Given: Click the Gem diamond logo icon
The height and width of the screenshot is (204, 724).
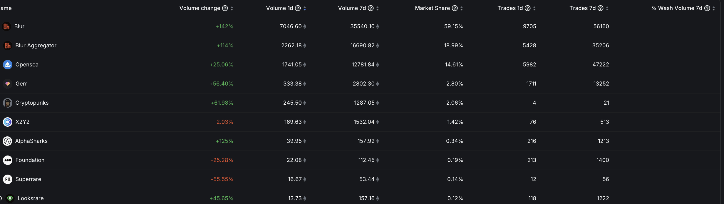Looking at the screenshot, I should click(8, 84).
